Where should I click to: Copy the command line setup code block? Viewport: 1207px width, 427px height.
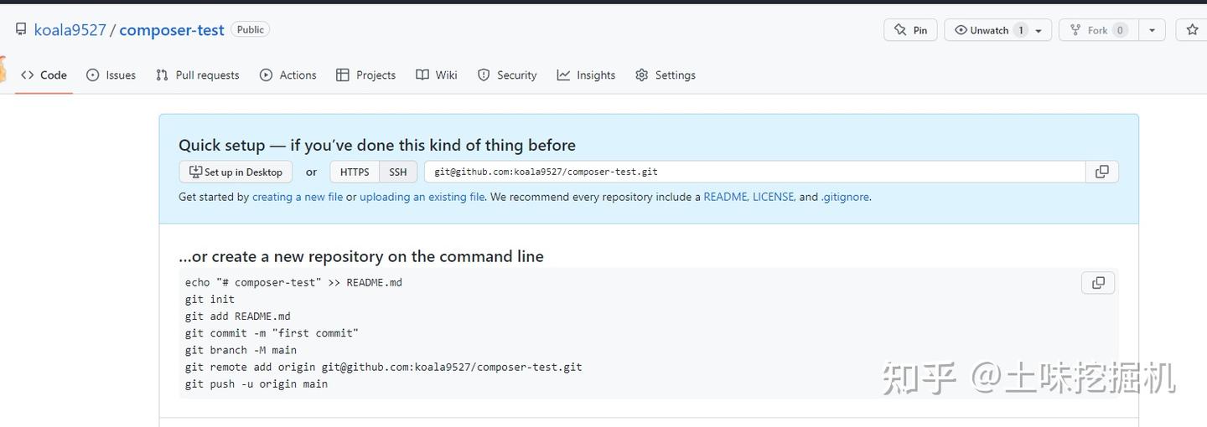click(x=1098, y=283)
